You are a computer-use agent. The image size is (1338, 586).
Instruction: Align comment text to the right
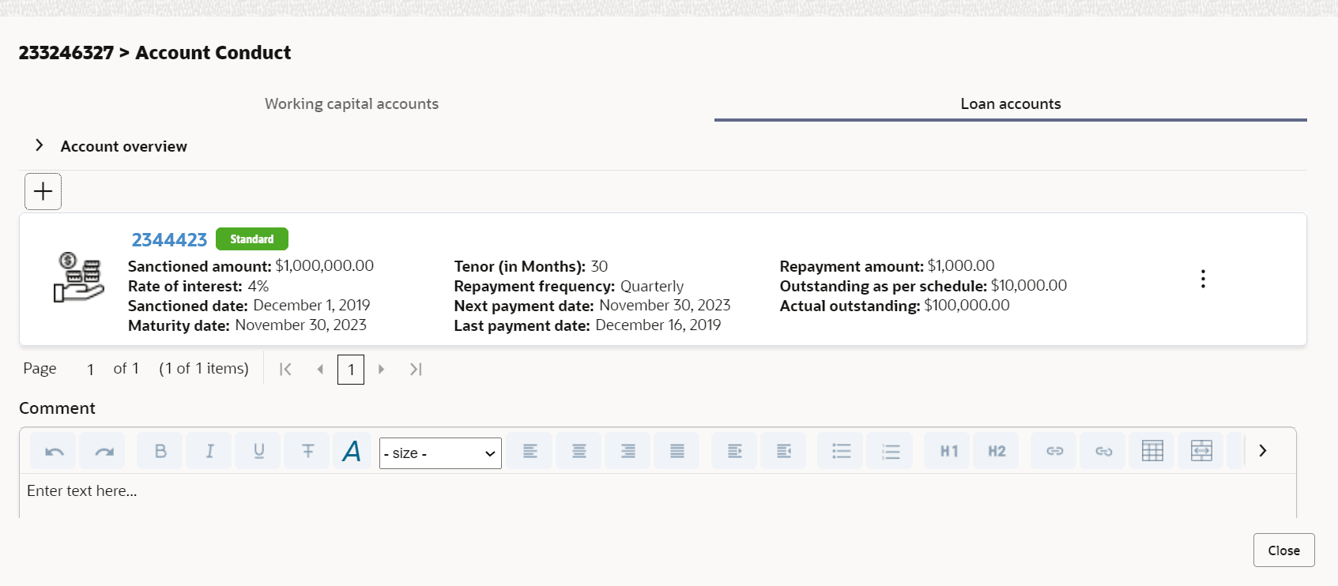pos(628,451)
